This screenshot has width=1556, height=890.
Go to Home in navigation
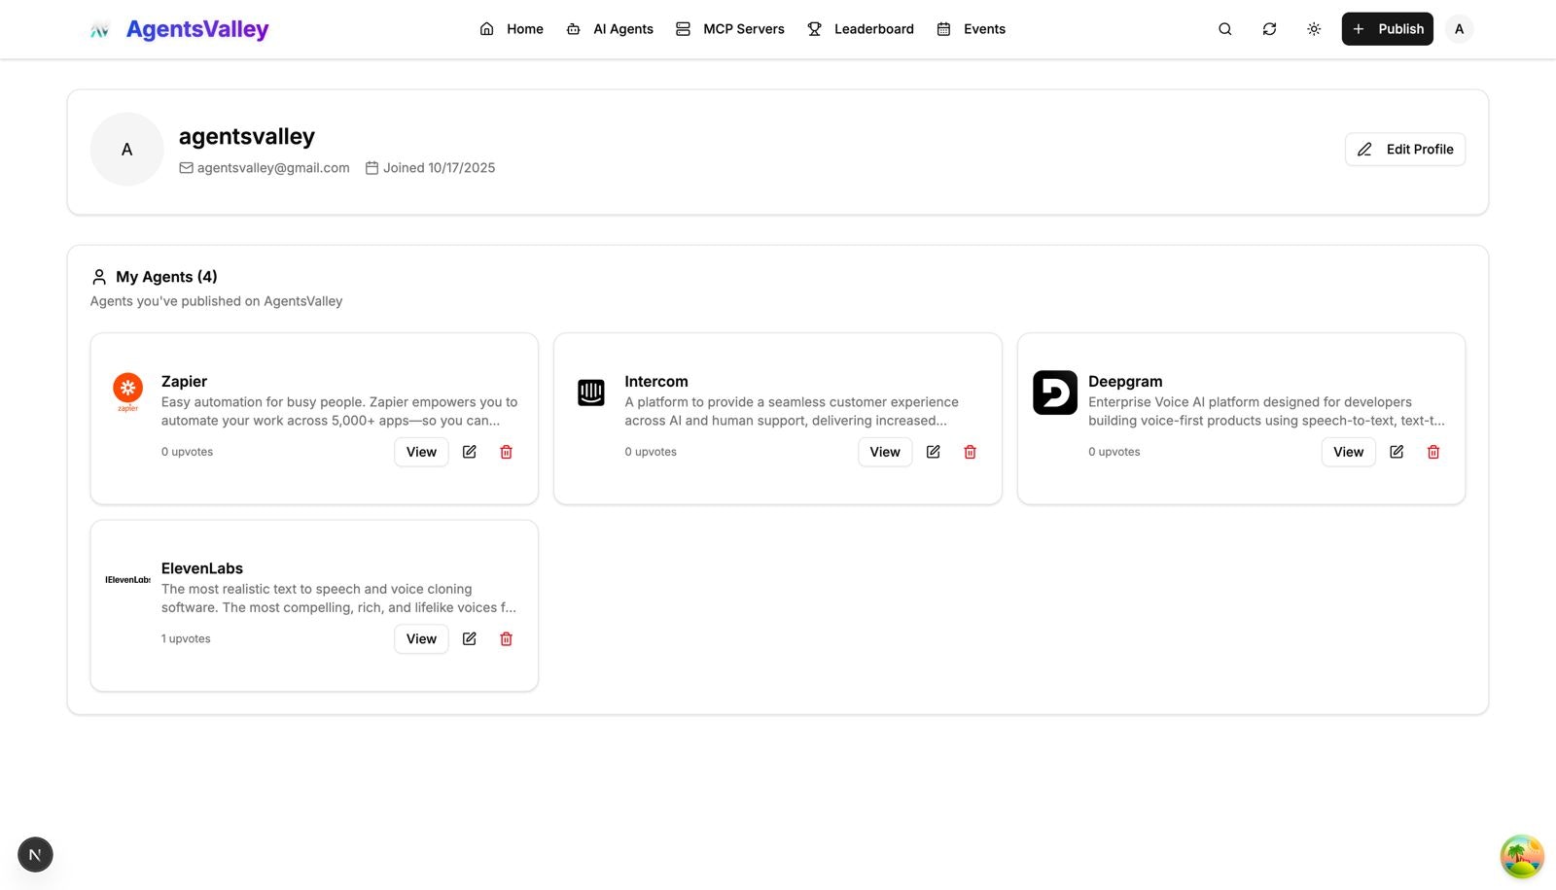[512, 29]
